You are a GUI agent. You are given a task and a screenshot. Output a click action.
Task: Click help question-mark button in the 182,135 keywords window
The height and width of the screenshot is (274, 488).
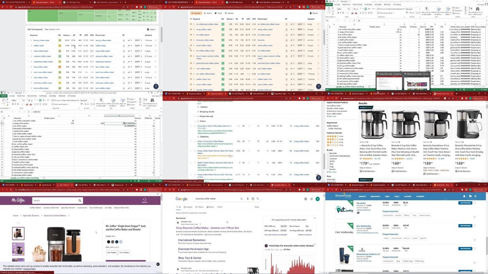[x=156, y=86]
